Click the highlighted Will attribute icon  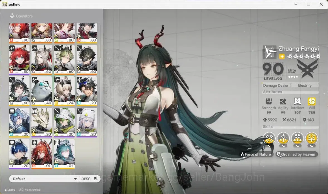coord(312,102)
